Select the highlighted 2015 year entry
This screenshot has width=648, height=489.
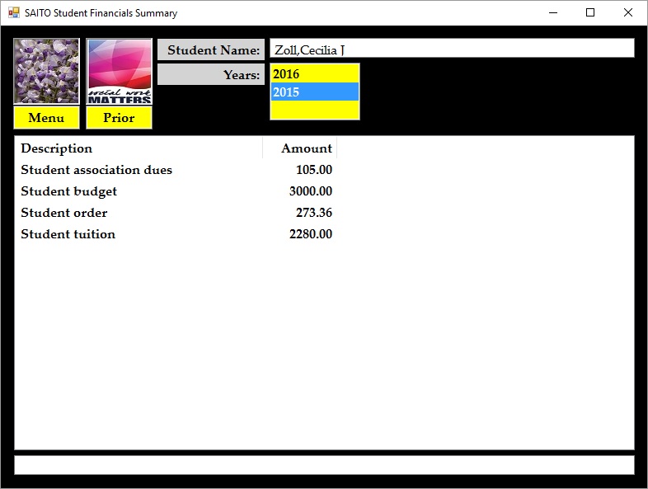point(314,92)
